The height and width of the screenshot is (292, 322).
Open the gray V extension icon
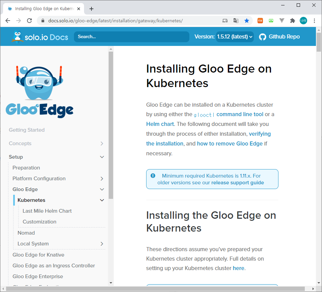tap(282, 21)
